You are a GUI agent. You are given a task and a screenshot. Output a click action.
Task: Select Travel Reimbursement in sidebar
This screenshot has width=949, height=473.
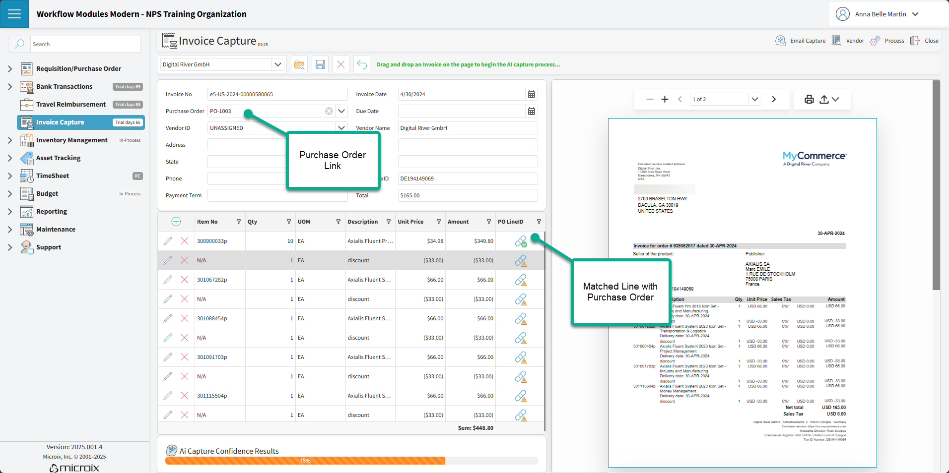tap(70, 105)
